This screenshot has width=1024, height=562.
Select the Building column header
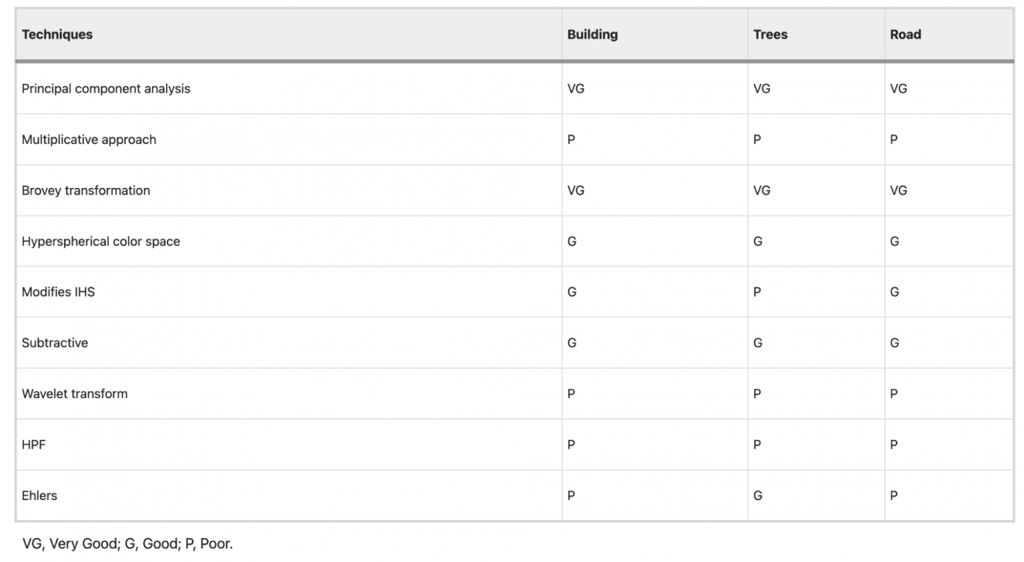point(592,35)
